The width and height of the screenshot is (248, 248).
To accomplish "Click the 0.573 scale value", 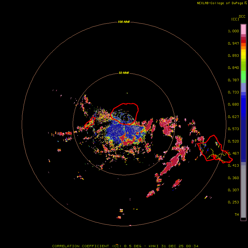I will coord(233,129).
